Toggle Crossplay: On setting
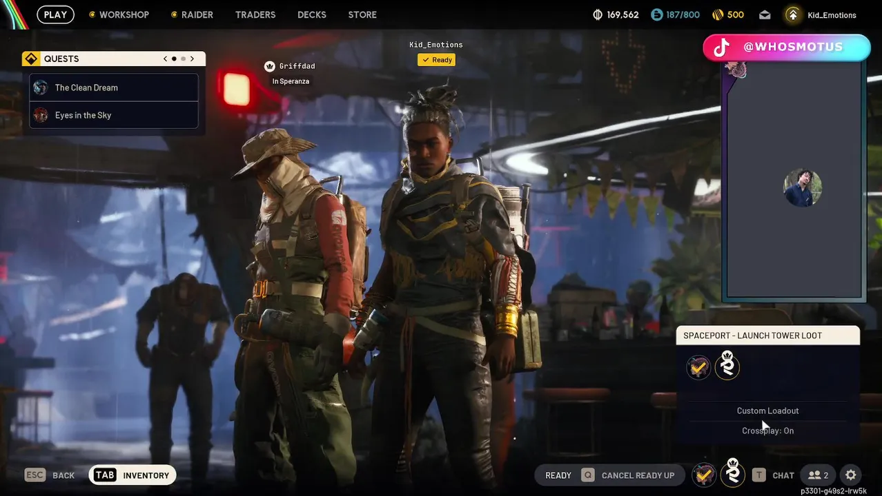Screen dimensions: 882x496 click(x=767, y=431)
